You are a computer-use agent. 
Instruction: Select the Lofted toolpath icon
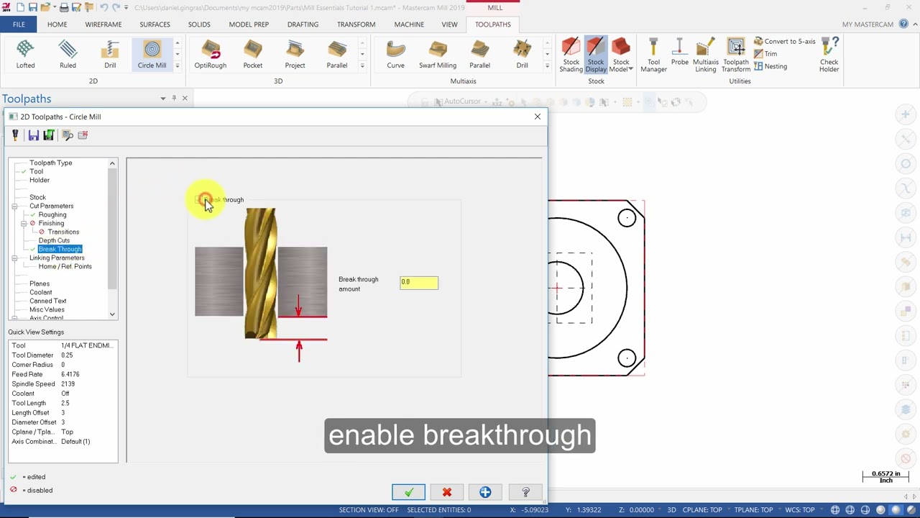25,55
